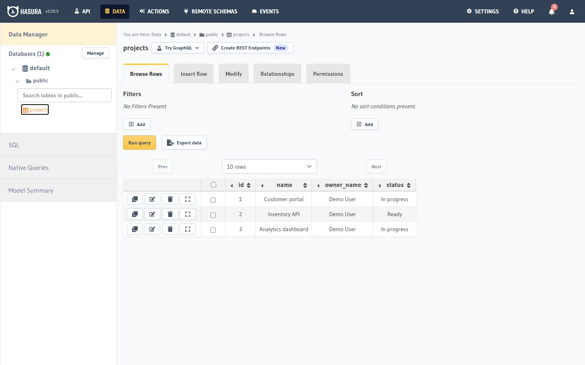Viewport: 585px width, 365px height.
Task: Open the notifications bell
Action: [552, 11]
